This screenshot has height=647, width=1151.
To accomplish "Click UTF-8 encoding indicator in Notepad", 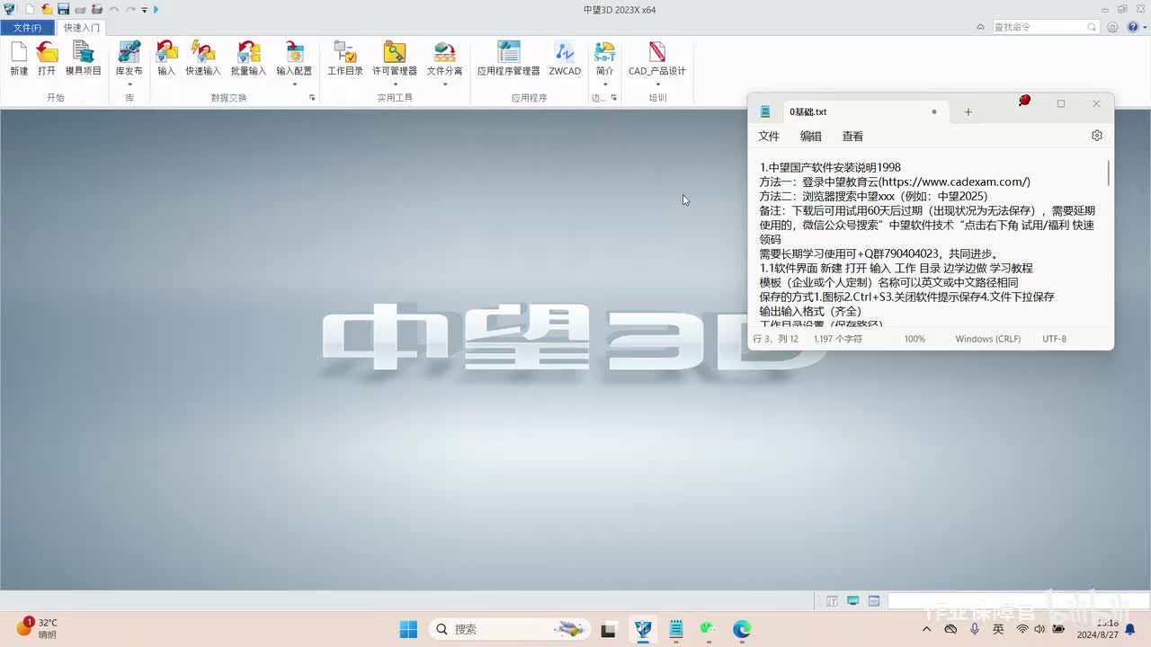I will tap(1054, 339).
